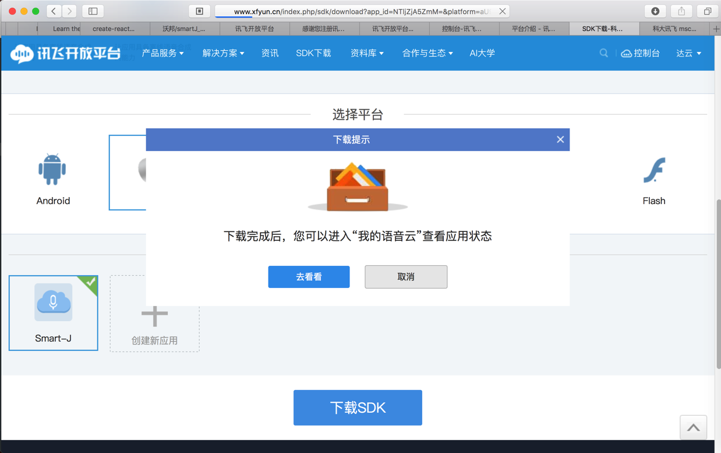Expand the 合作与生态 dropdown menu
This screenshot has height=453, width=721.
pos(427,53)
